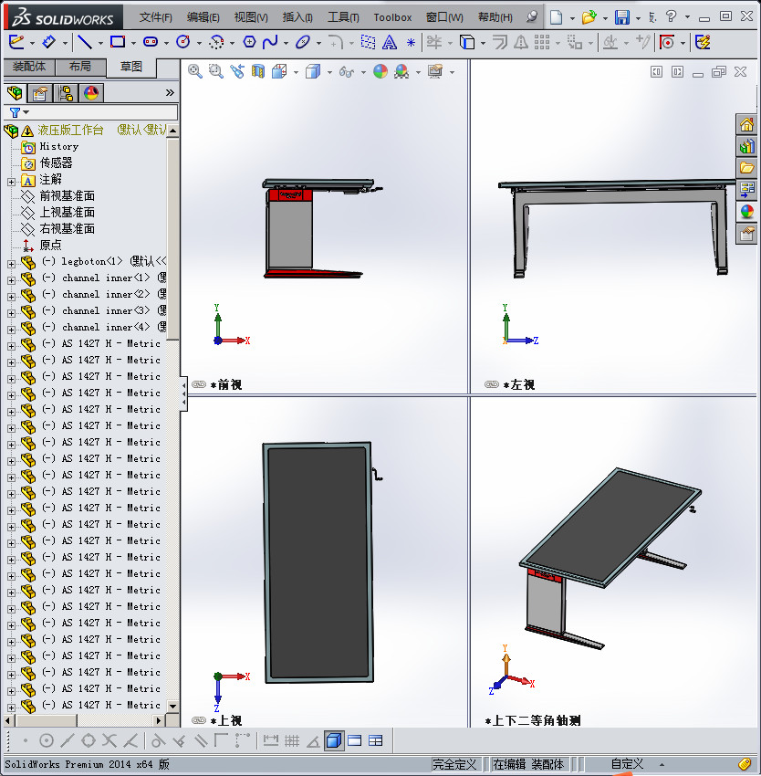Select the 原点 origin item
Screen dimensions: 761x776
pos(50,245)
